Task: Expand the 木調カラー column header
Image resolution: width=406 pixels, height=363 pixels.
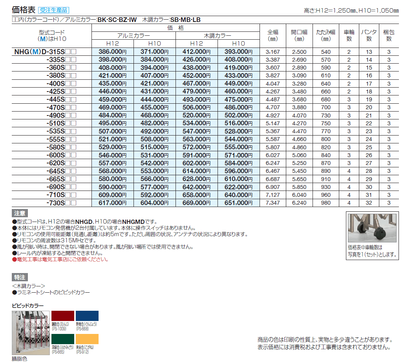Action: coord(218,36)
